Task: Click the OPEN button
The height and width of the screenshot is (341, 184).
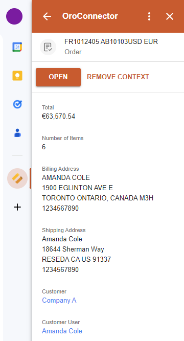Action: (58, 77)
